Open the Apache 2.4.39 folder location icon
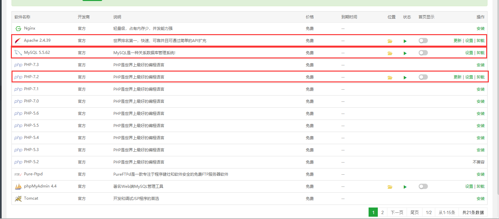Viewport: 499px width, 219px height. pos(390,41)
